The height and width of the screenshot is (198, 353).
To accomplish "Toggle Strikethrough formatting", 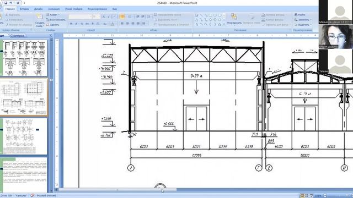I will [87, 24].
